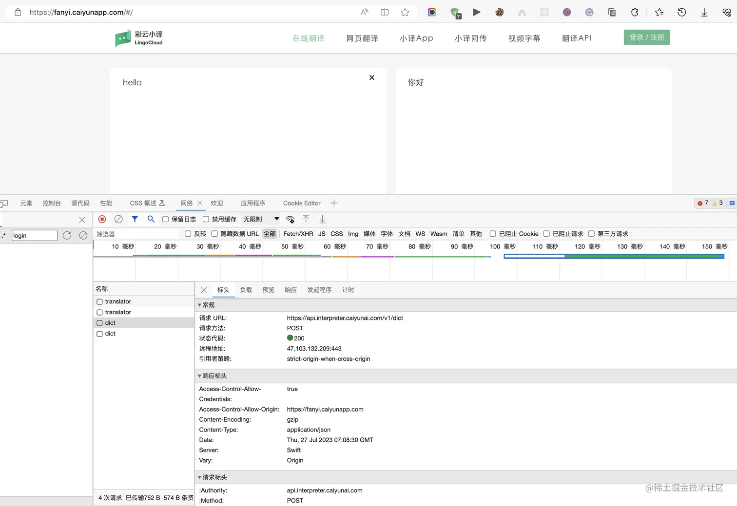
Task: Switch to the 负载 tab
Action: coord(246,290)
